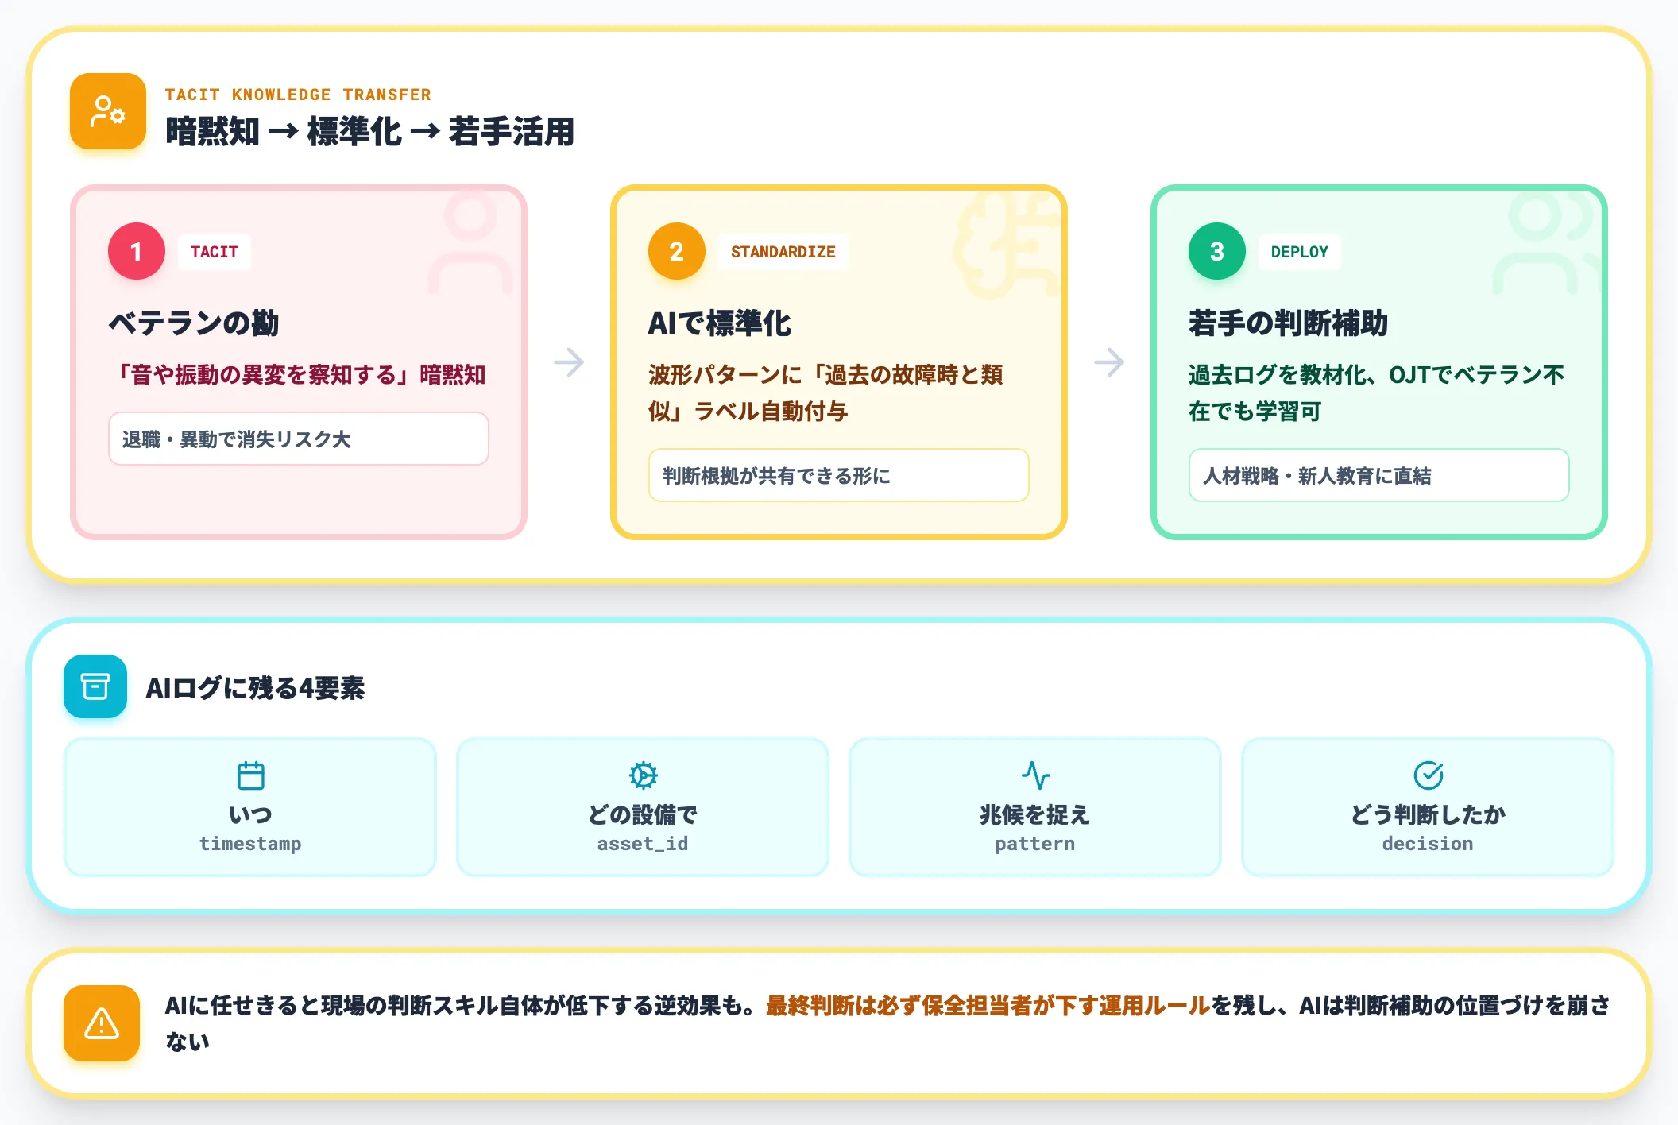Click the orange user-gear header icon
This screenshot has width=1678, height=1125.
pos(108,111)
